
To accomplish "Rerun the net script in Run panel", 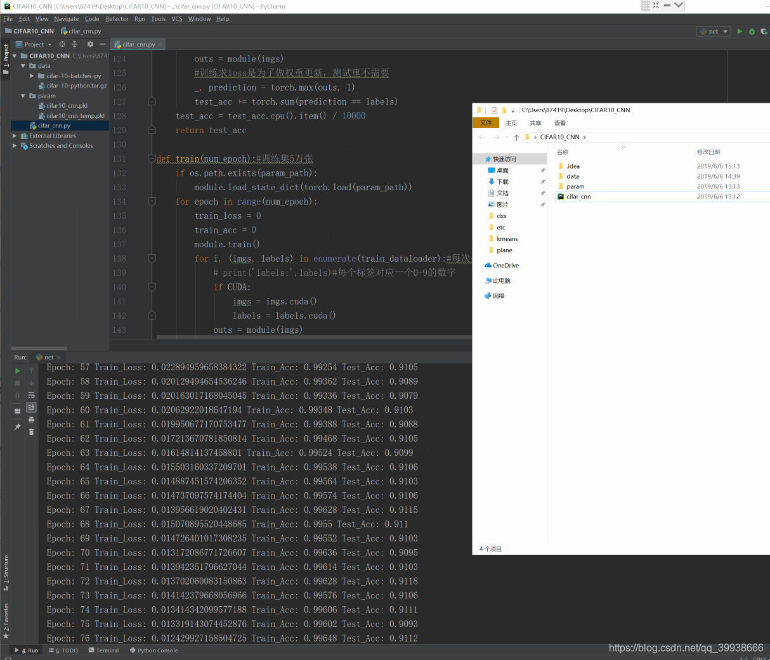I will click(17, 371).
